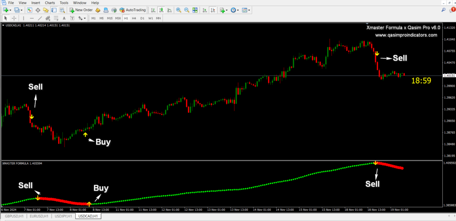Select the Crosshair tool
This screenshot has height=221, width=456.
coord(14,18)
